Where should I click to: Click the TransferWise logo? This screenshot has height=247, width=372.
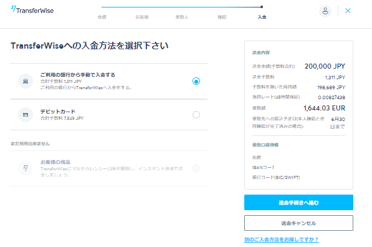32,10
